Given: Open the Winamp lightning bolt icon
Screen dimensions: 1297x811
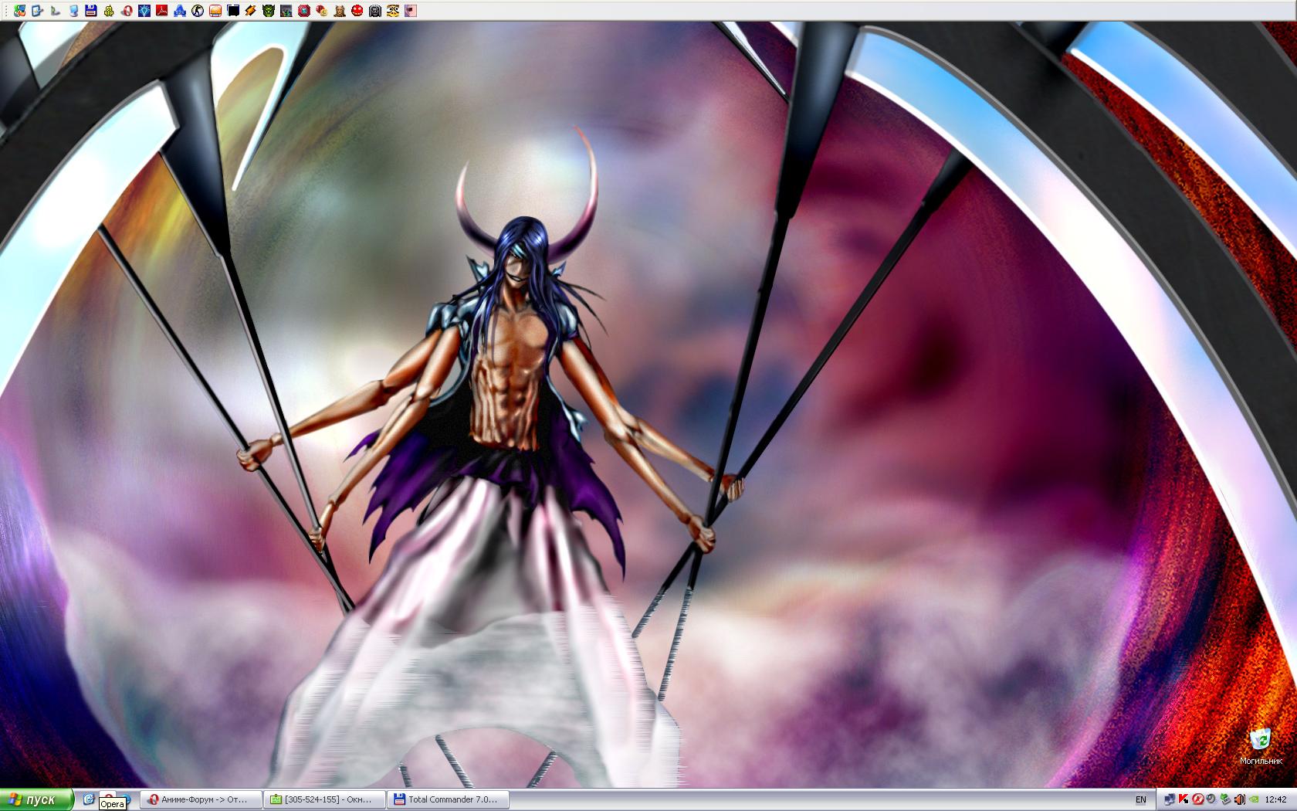Looking at the screenshot, I should pyautogui.click(x=250, y=11).
